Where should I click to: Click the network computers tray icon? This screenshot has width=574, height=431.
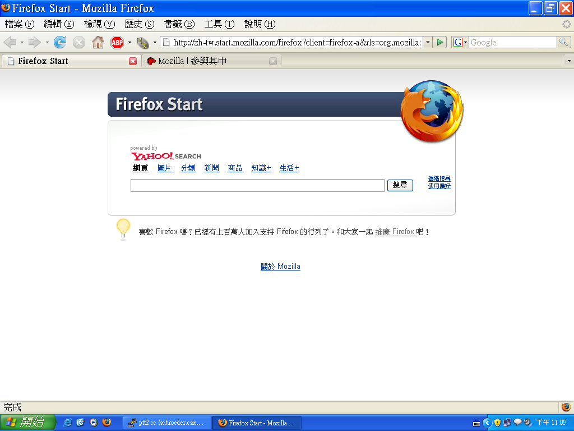(x=507, y=423)
